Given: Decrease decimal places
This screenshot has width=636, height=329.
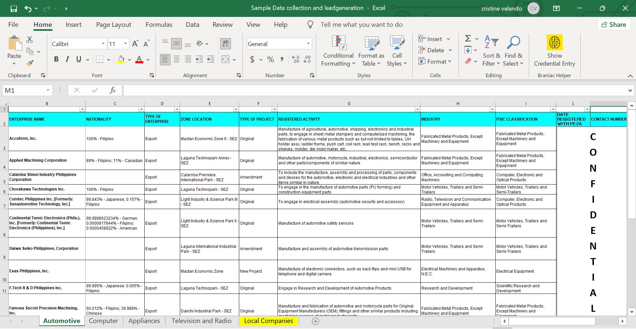Looking at the screenshot, I should [307, 59].
